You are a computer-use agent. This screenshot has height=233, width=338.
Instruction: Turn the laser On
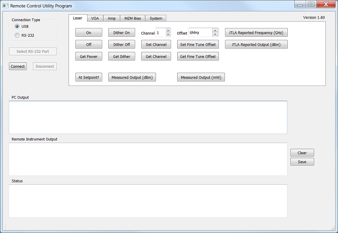pyautogui.click(x=89, y=33)
